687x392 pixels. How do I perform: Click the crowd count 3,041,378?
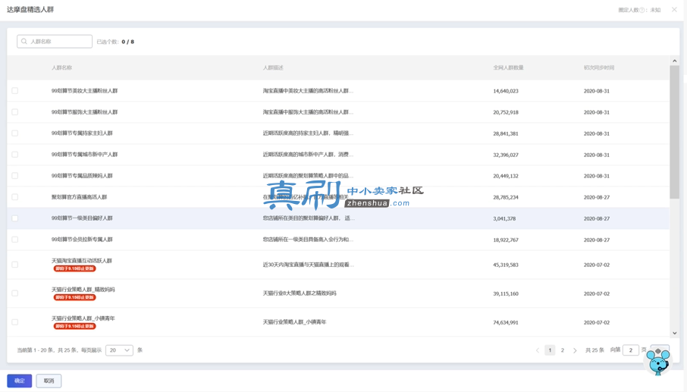pos(504,218)
